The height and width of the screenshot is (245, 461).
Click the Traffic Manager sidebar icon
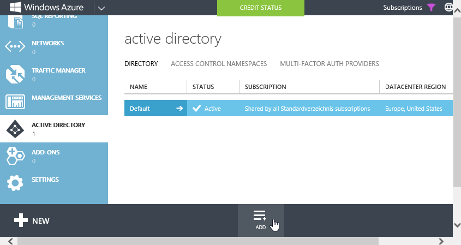point(15,74)
